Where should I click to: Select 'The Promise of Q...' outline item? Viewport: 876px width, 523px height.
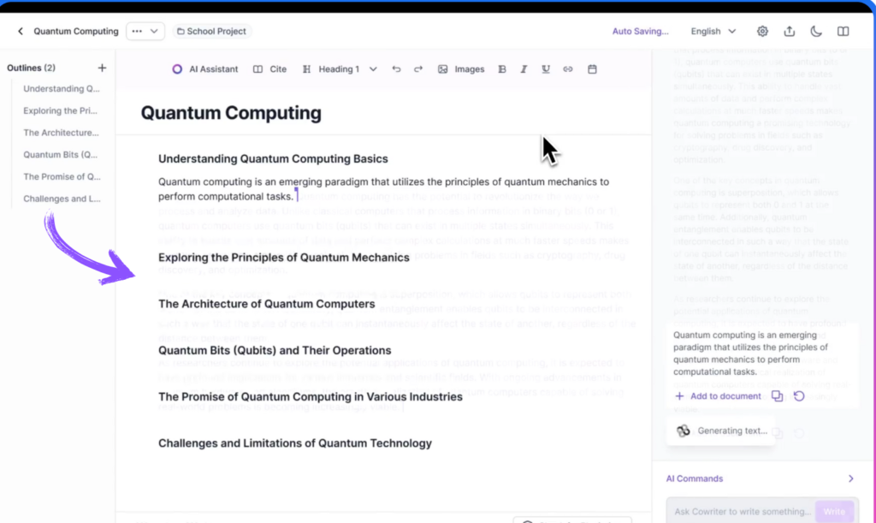62,176
